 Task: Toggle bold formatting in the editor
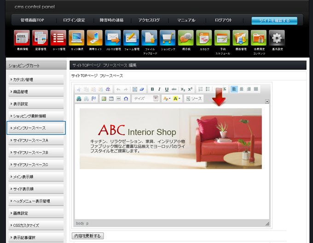(x=152, y=89)
